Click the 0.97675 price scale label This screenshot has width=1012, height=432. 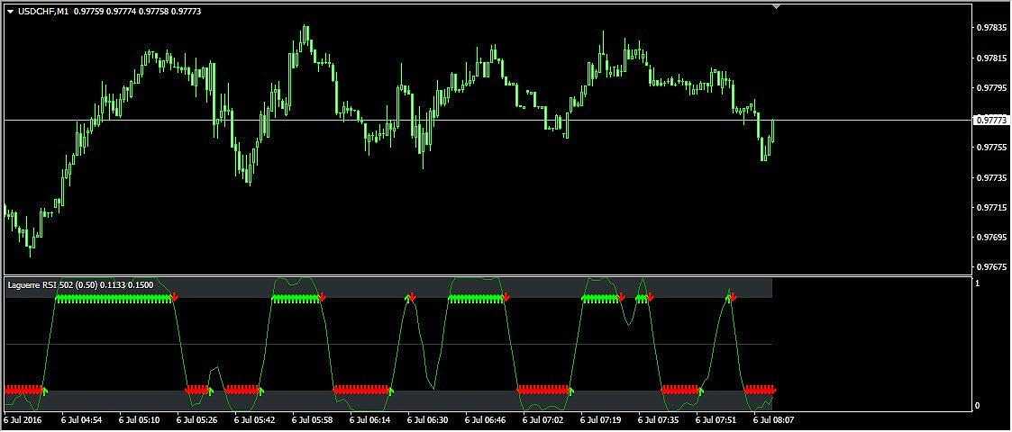[x=992, y=267]
